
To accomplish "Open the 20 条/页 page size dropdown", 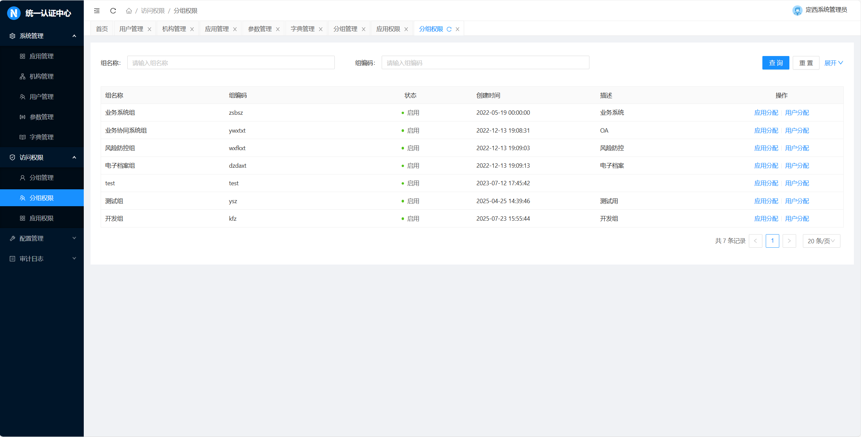I will (821, 241).
